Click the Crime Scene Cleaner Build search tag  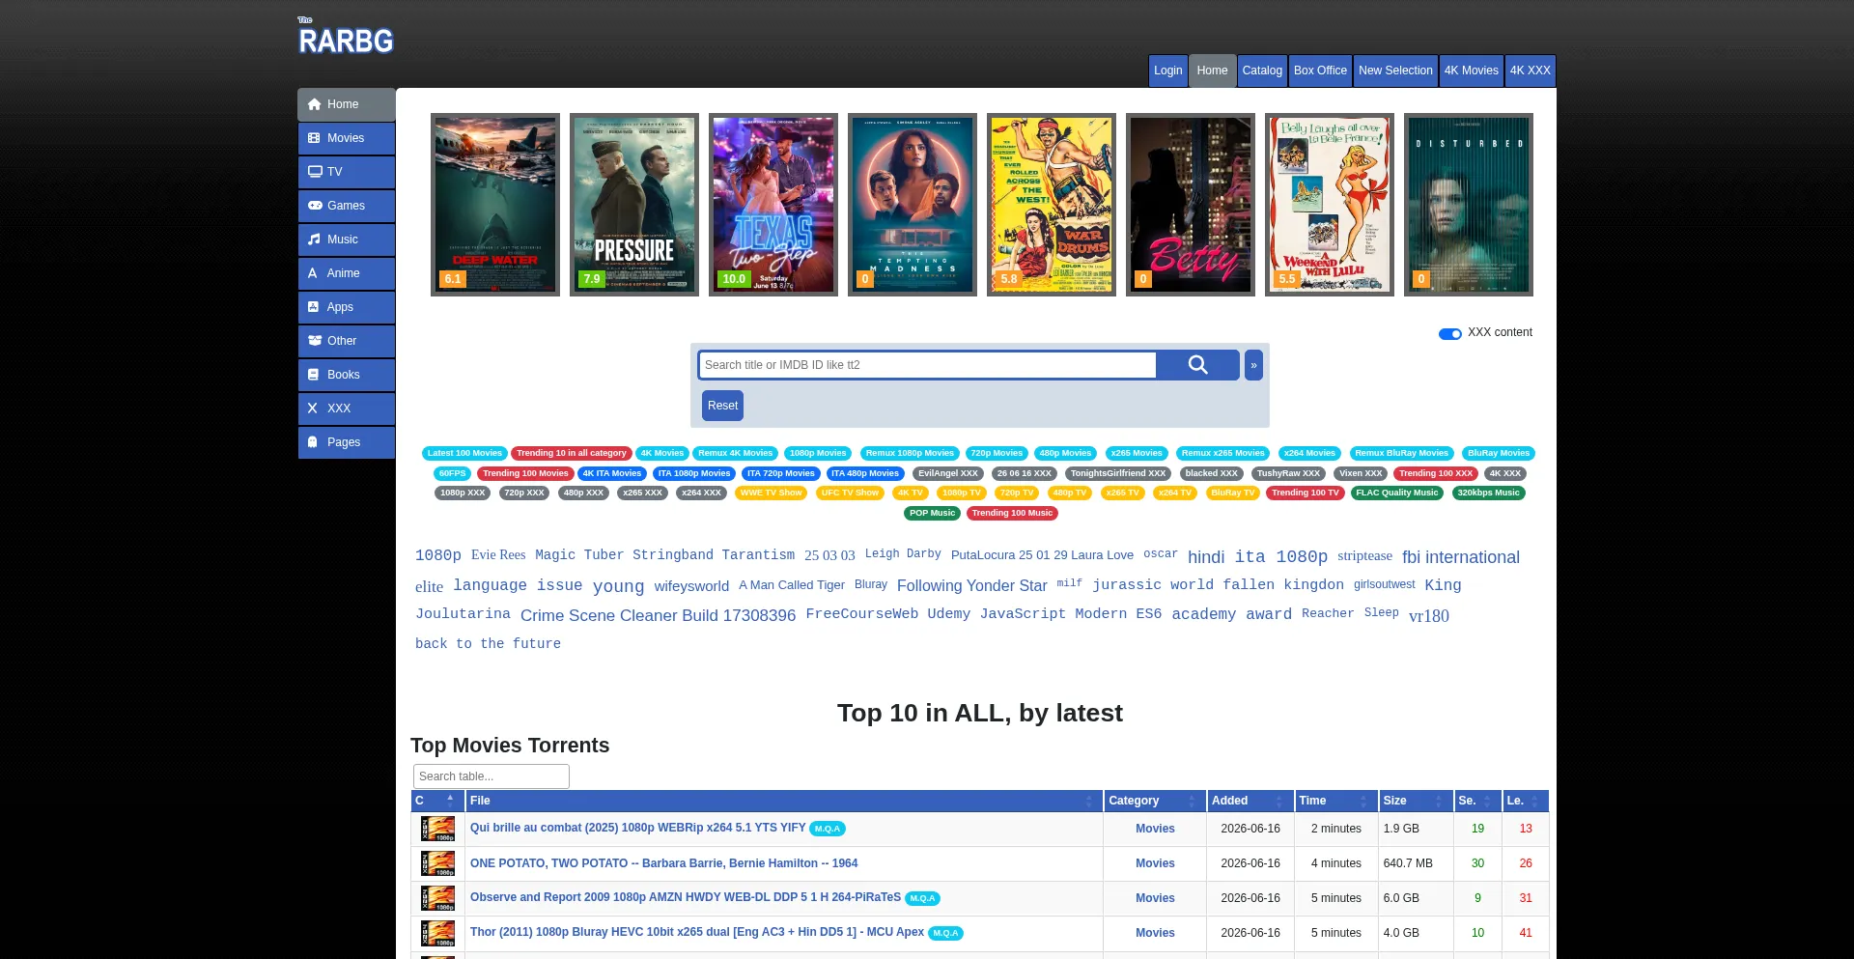(658, 615)
